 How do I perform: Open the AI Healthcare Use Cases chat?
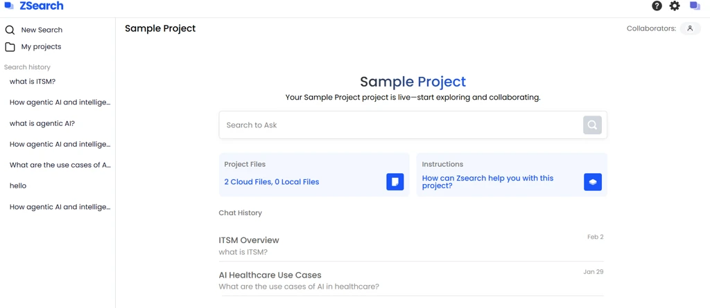tap(270, 275)
